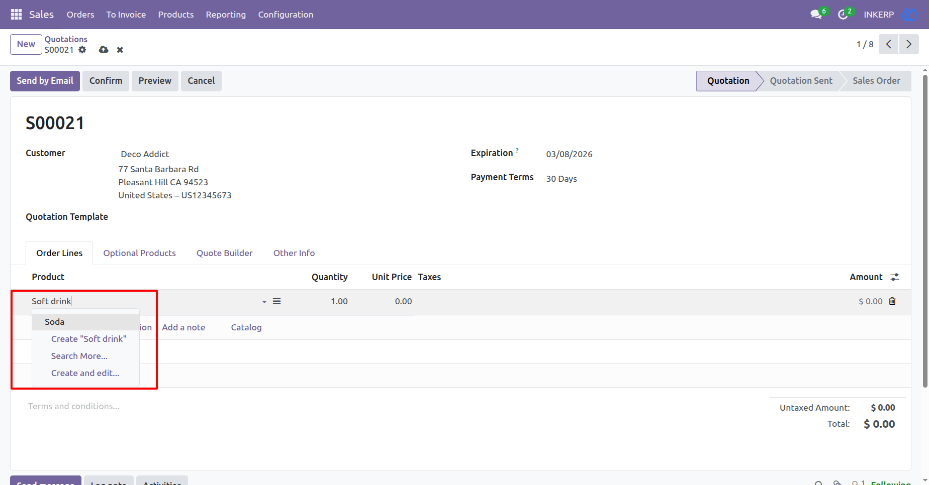
Task: Choose Create and edit... option
Action: (85, 373)
